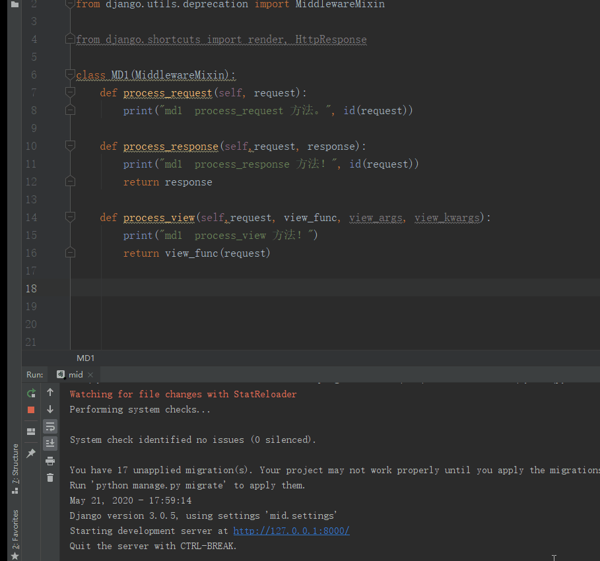Open the Structure tool window tab
600x561 pixels.
point(15,469)
